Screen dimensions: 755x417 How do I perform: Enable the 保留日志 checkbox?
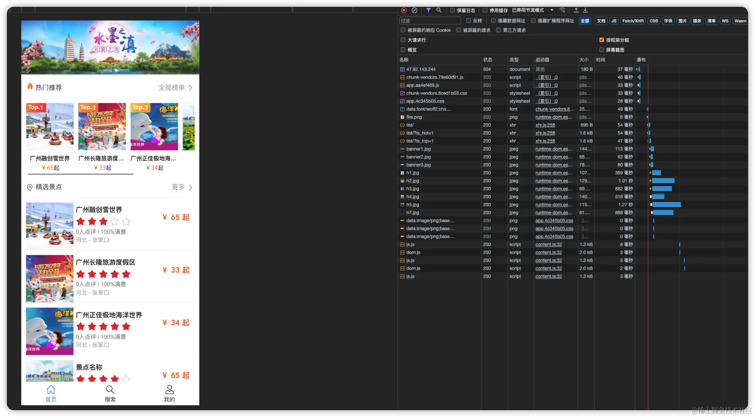tap(452, 10)
